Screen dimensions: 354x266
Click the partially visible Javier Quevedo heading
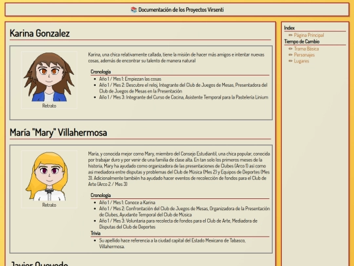coord(39,263)
